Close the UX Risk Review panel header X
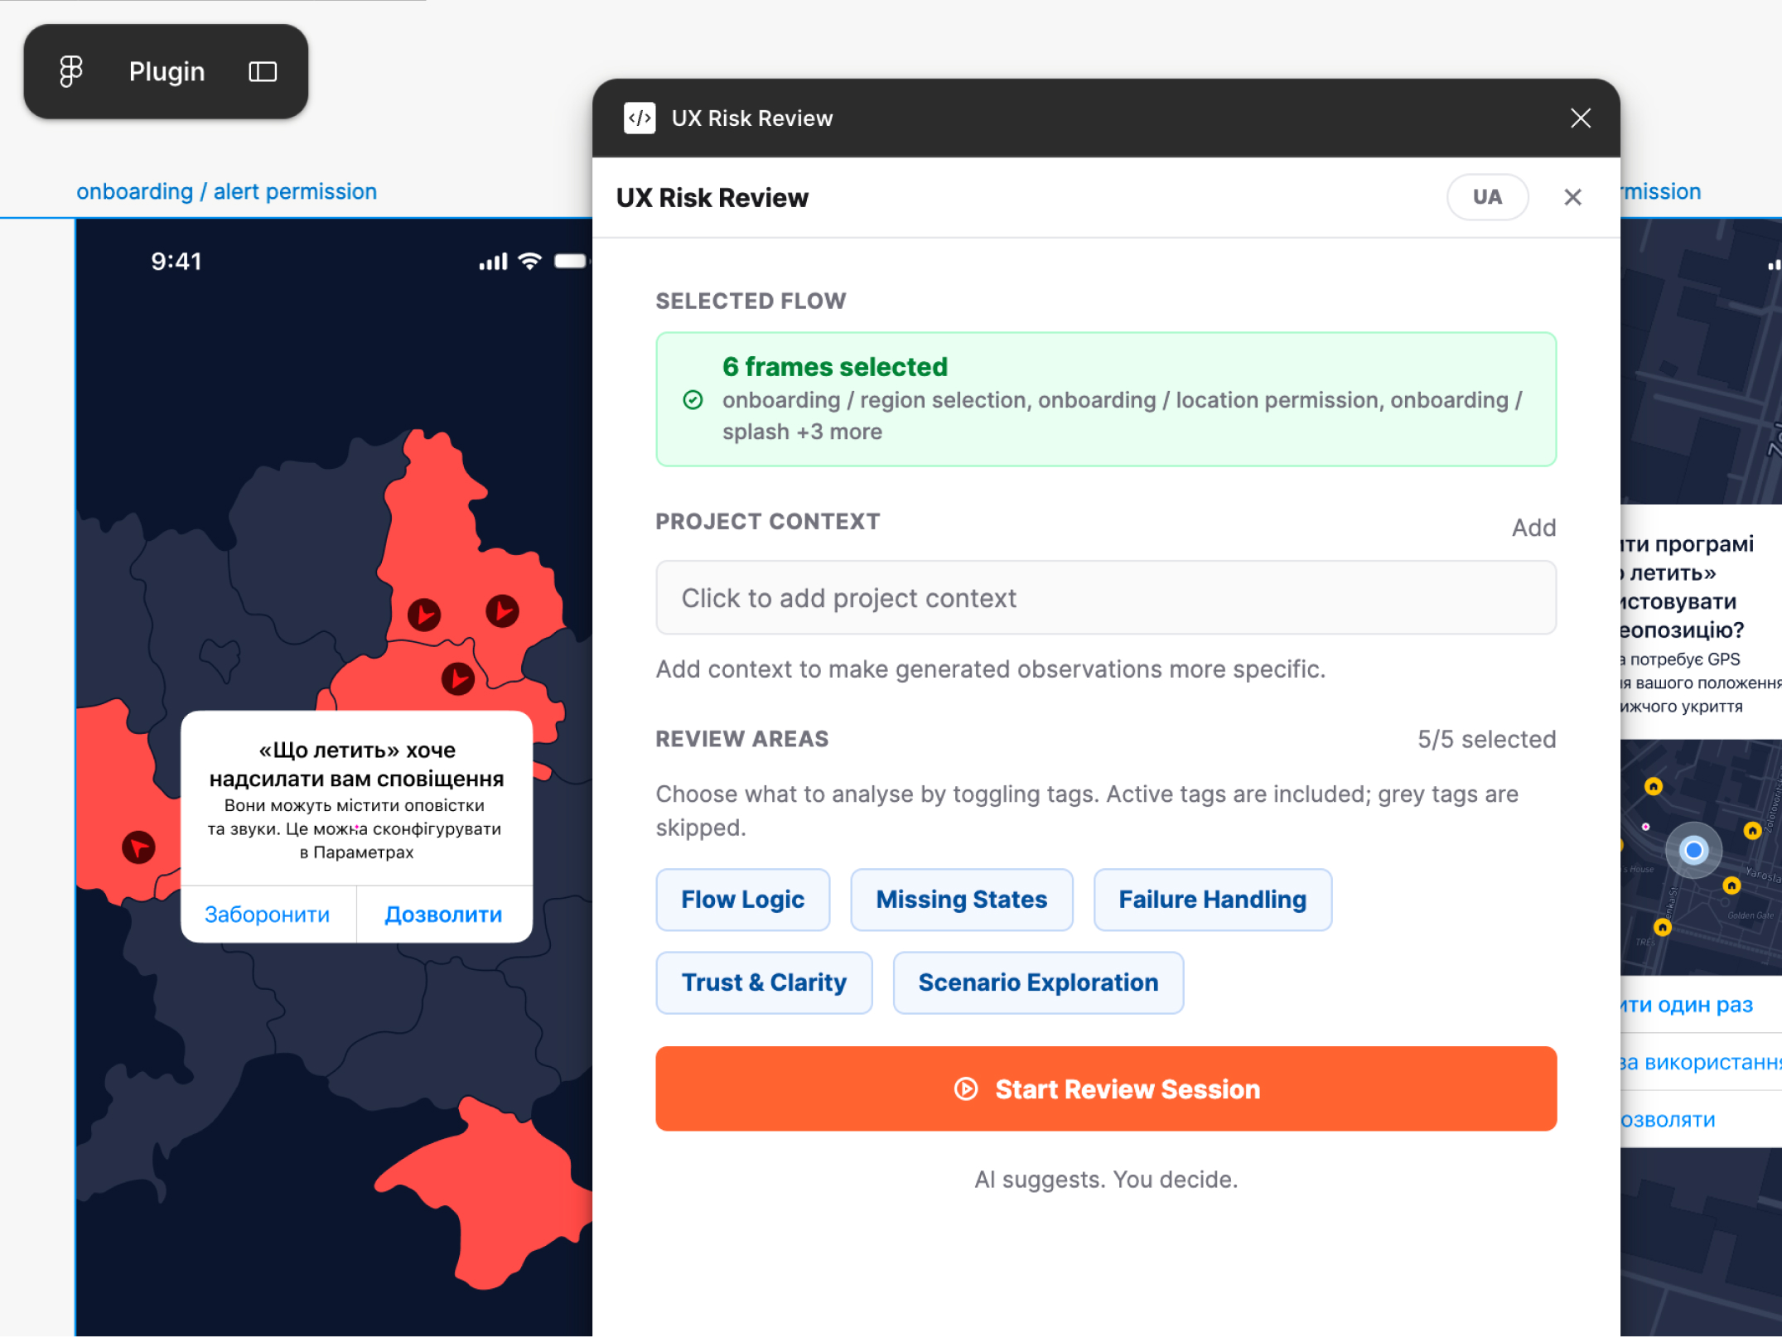Image resolution: width=1782 pixels, height=1337 pixels. (x=1572, y=197)
